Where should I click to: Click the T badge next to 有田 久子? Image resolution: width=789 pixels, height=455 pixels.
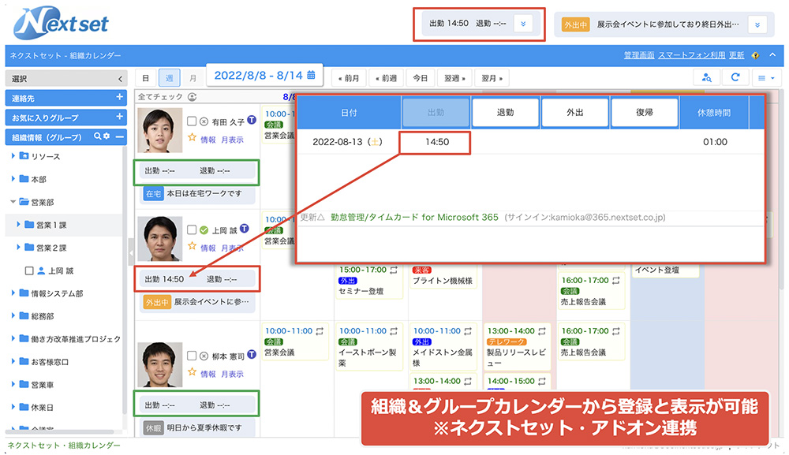point(252,120)
